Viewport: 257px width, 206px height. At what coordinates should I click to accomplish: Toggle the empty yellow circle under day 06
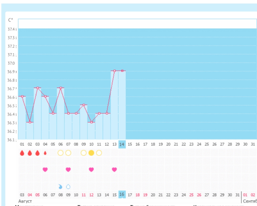click(60, 153)
